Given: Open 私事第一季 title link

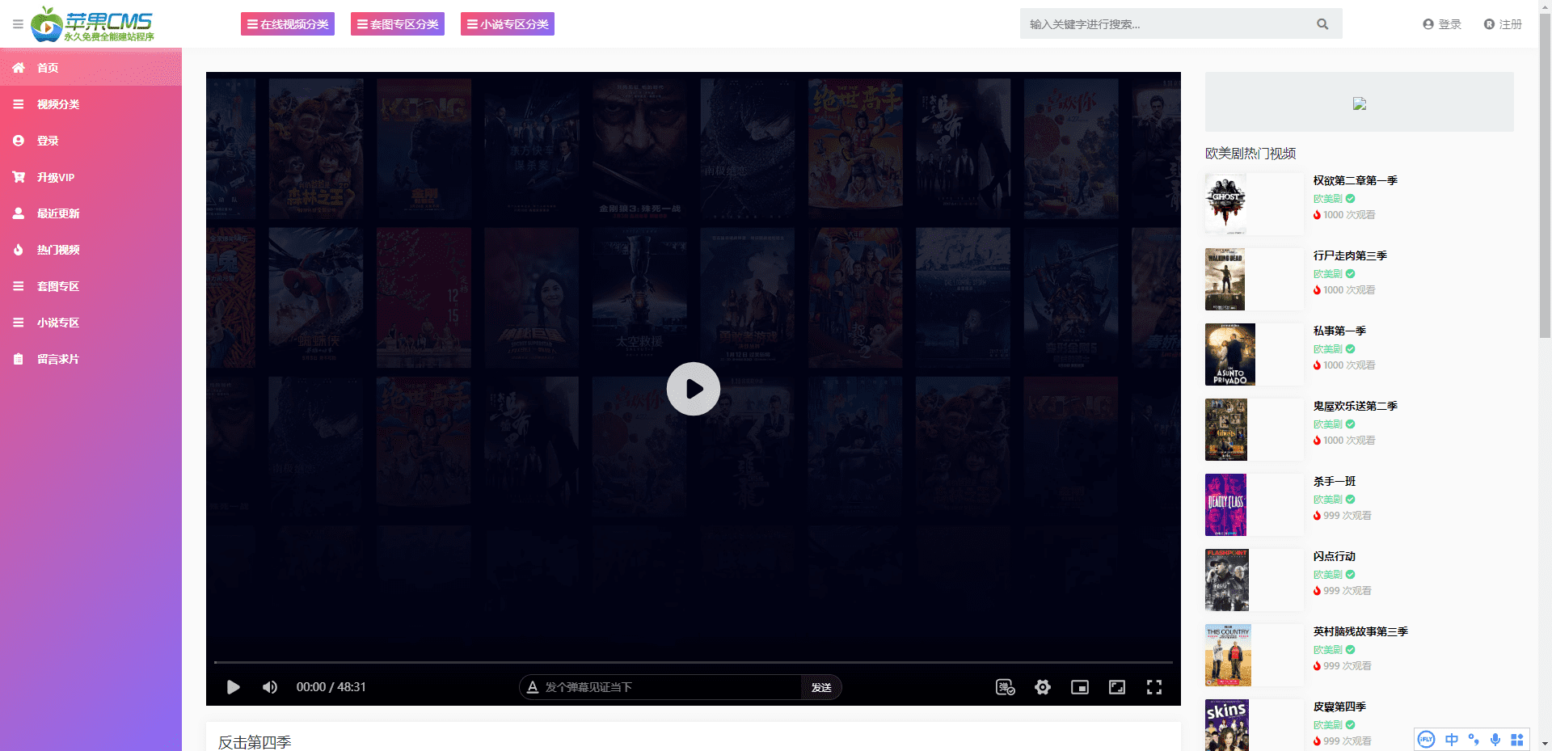Looking at the screenshot, I should coord(1339,331).
